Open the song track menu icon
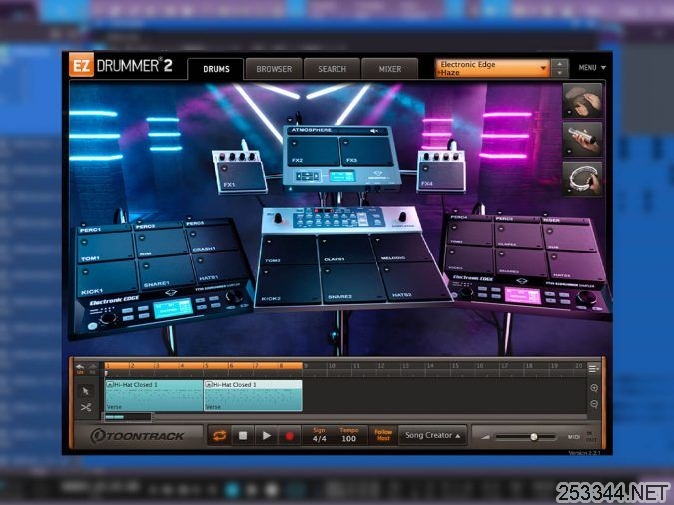Screen dimensions: 674x505 point(593,368)
